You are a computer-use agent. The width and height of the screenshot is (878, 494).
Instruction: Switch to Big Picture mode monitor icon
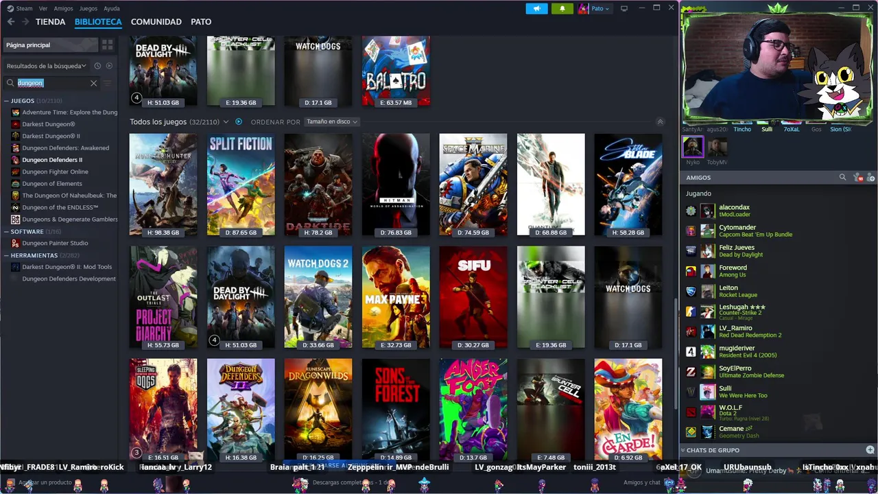coord(624,8)
